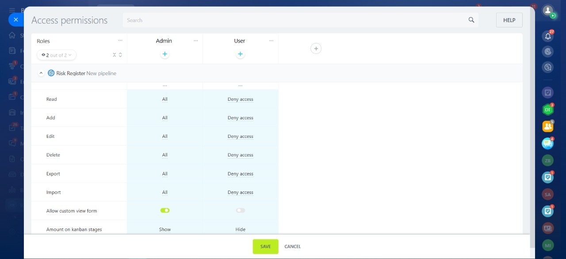The image size is (566, 259).
Task: Click Amount on kanban stages label
Action: pyautogui.click(x=74, y=229)
